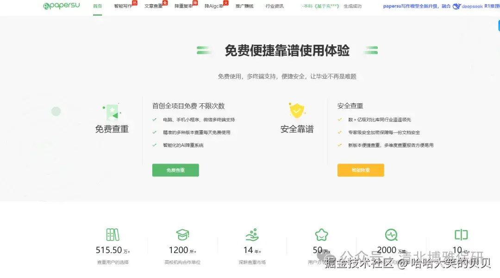Switch to the 首页 tab
The height and width of the screenshot is (278, 500).
click(97, 7)
